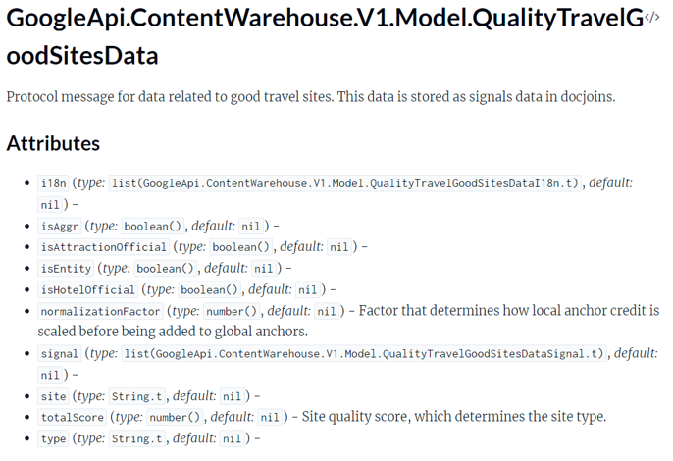
Task: Select the isEntity attribute code
Action: tap(66, 269)
